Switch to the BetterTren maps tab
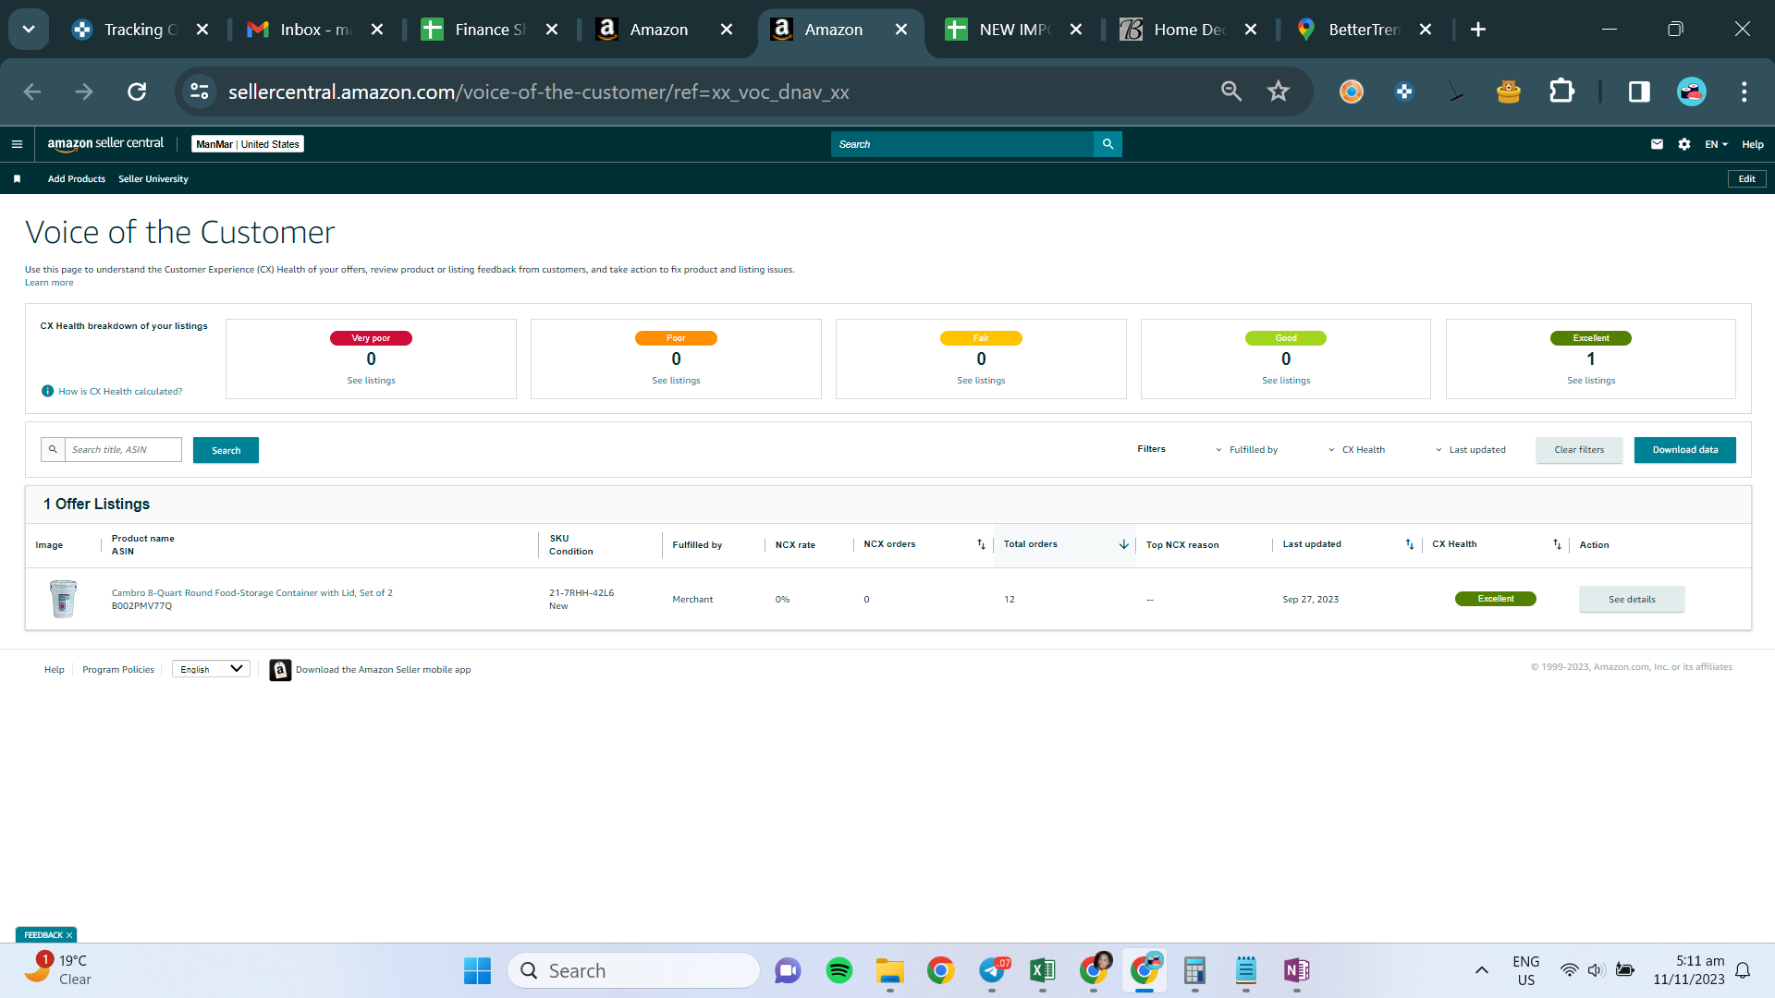Image resolution: width=1775 pixels, height=998 pixels. 1364,30
